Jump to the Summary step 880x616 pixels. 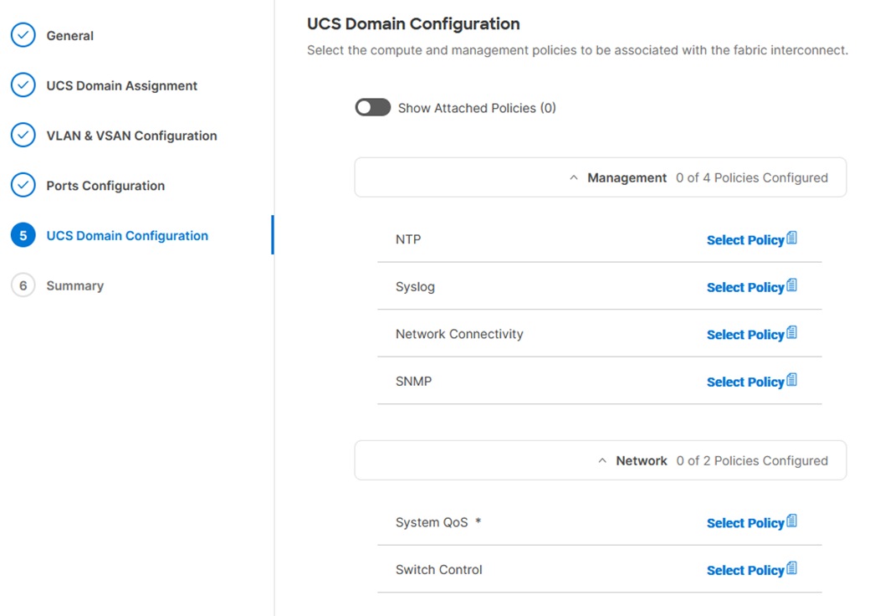pyautogui.click(x=74, y=285)
